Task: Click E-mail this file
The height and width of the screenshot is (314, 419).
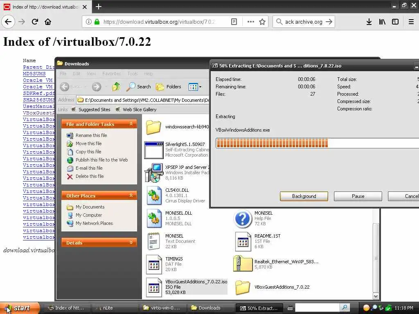Action: coord(89,168)
